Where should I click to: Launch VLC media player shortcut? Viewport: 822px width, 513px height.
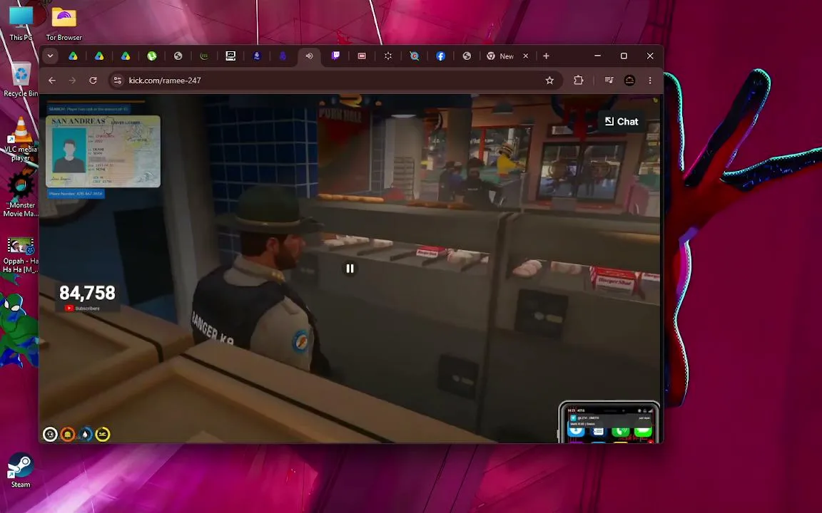point(21,139)
